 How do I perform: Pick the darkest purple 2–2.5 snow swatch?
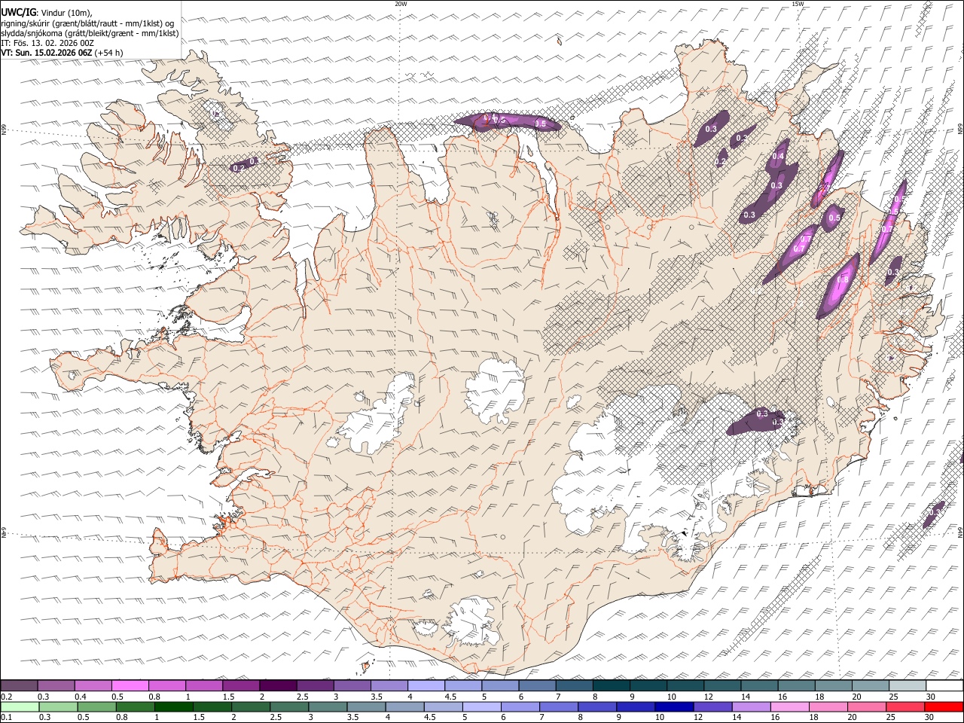pos(278,685)
